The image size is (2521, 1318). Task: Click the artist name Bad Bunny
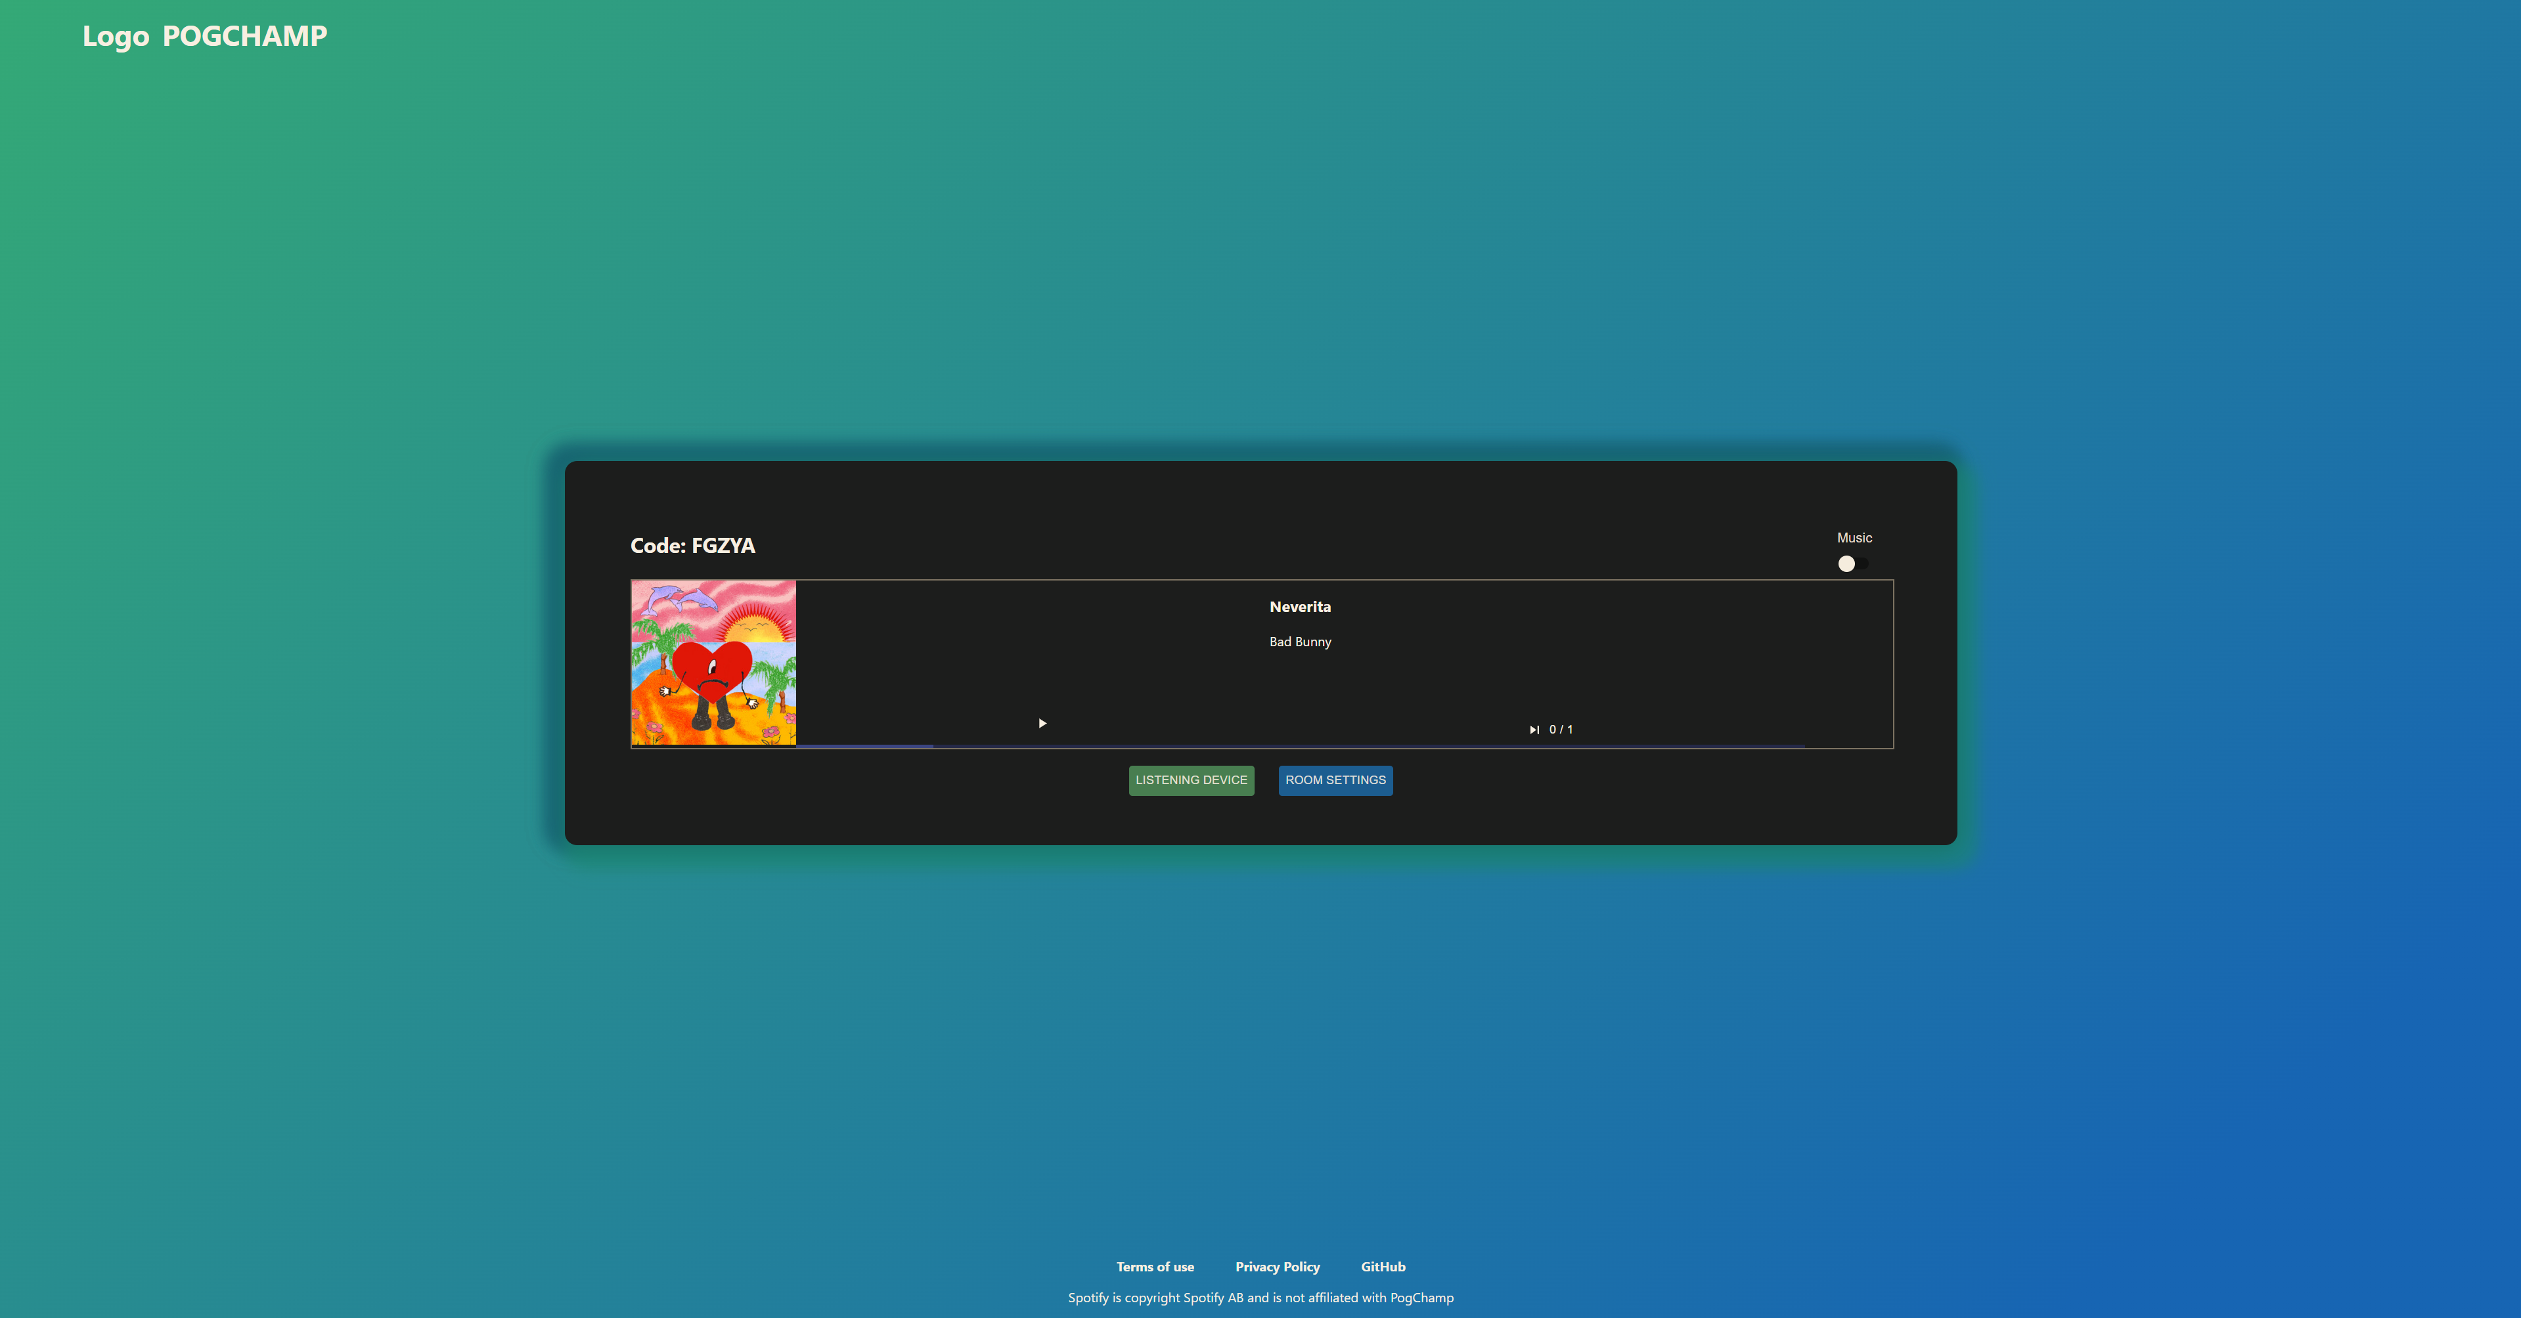[x=1300, y=642]
